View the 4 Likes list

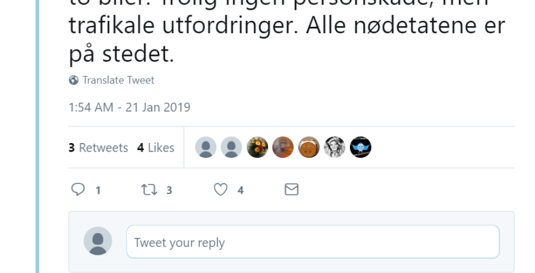[x=156, y=147]
